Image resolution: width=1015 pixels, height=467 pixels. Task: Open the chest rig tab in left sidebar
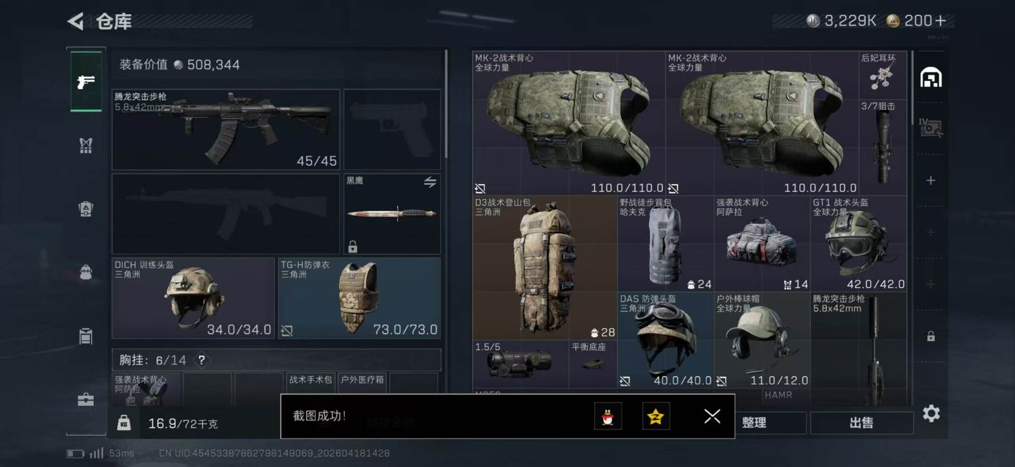click(x=86, y=145)
